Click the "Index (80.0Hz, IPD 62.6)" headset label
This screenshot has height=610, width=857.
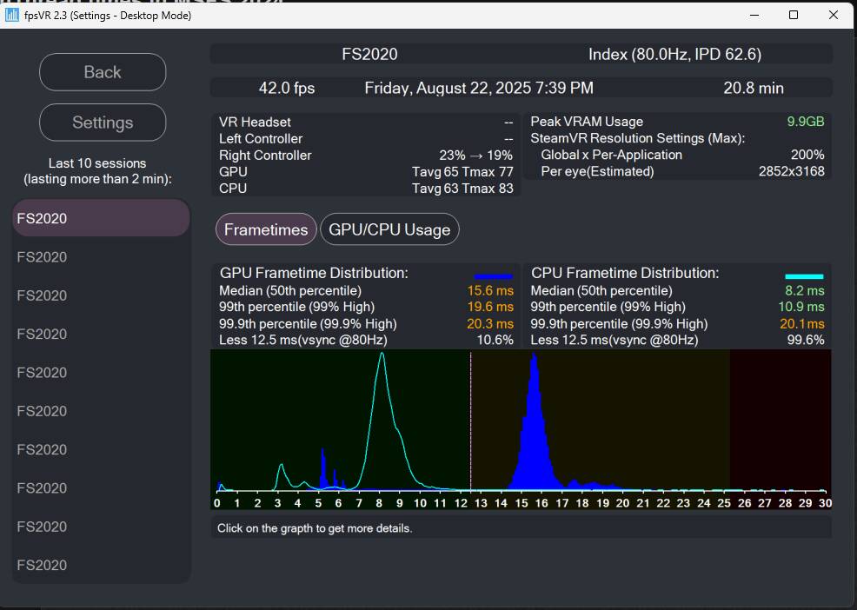point(675,54)
